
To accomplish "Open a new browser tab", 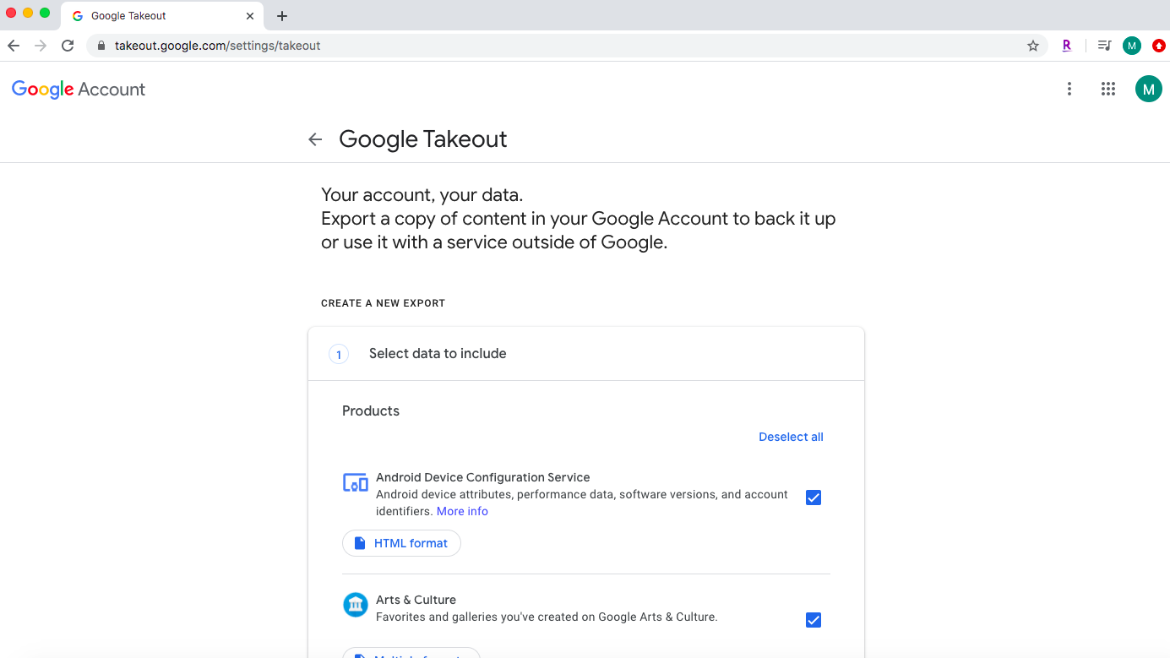I will 282,16.
